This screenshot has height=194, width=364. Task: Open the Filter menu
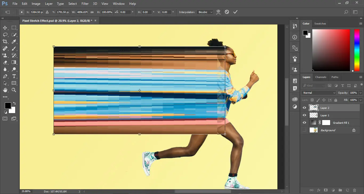[x=85, y=3]
